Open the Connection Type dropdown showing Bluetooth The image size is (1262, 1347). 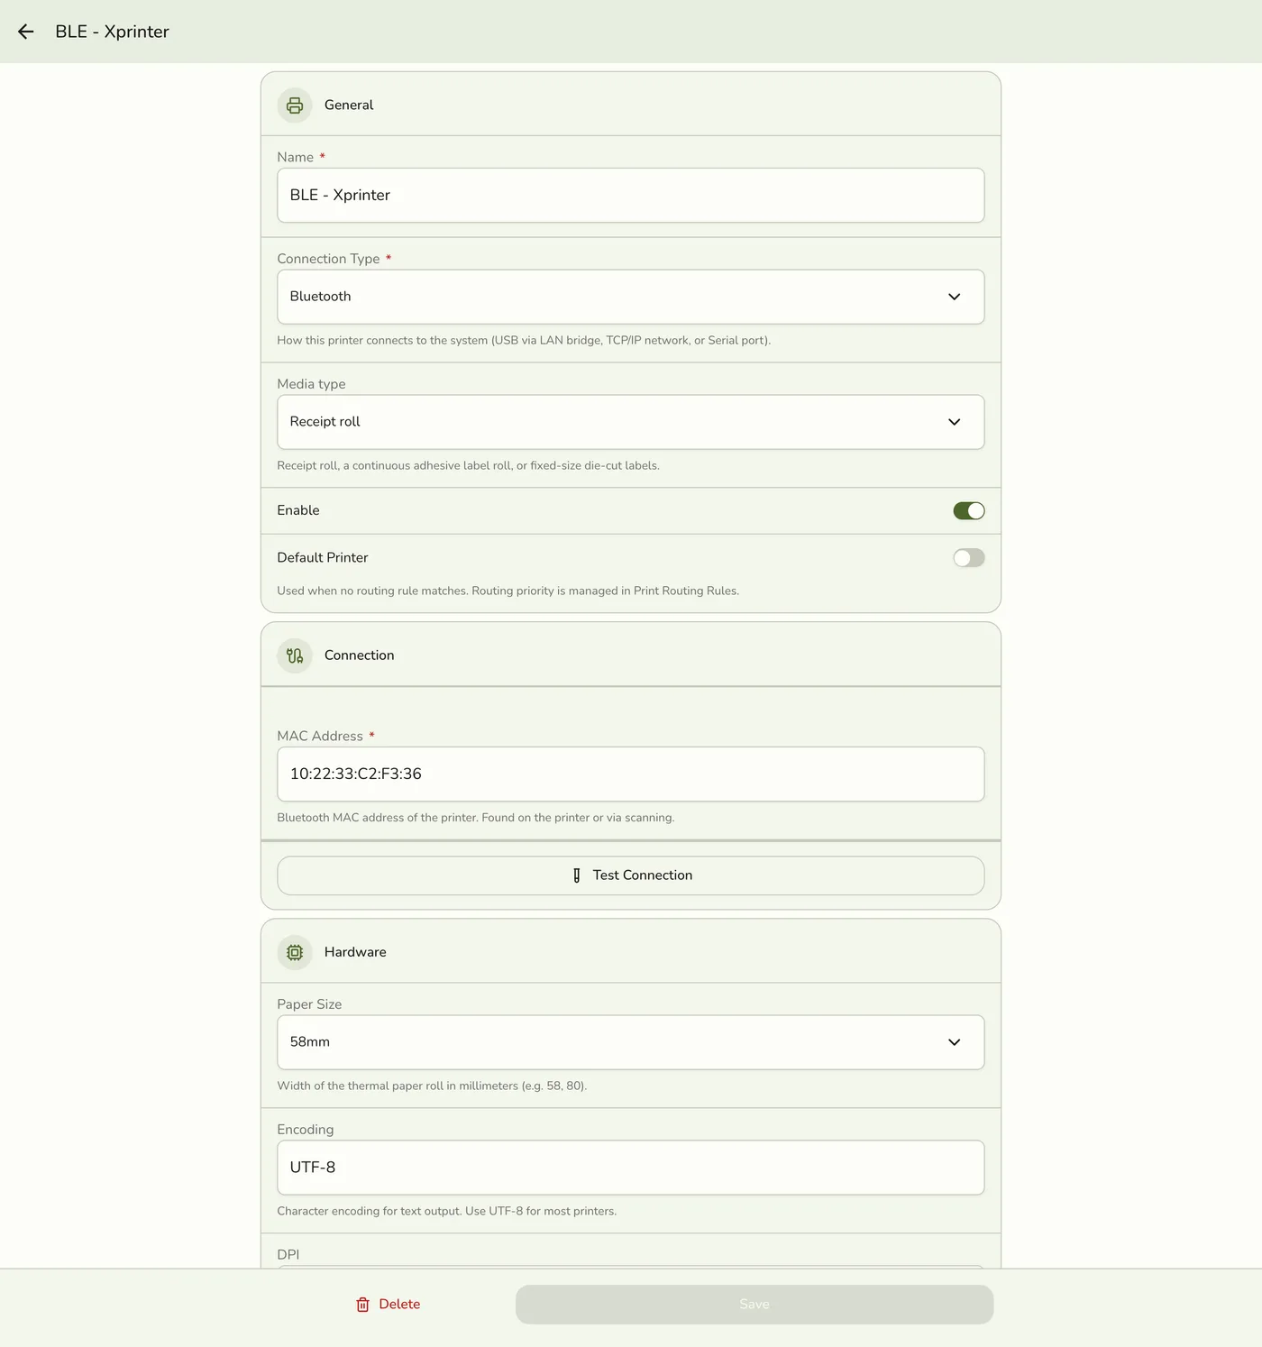point(631,297)
